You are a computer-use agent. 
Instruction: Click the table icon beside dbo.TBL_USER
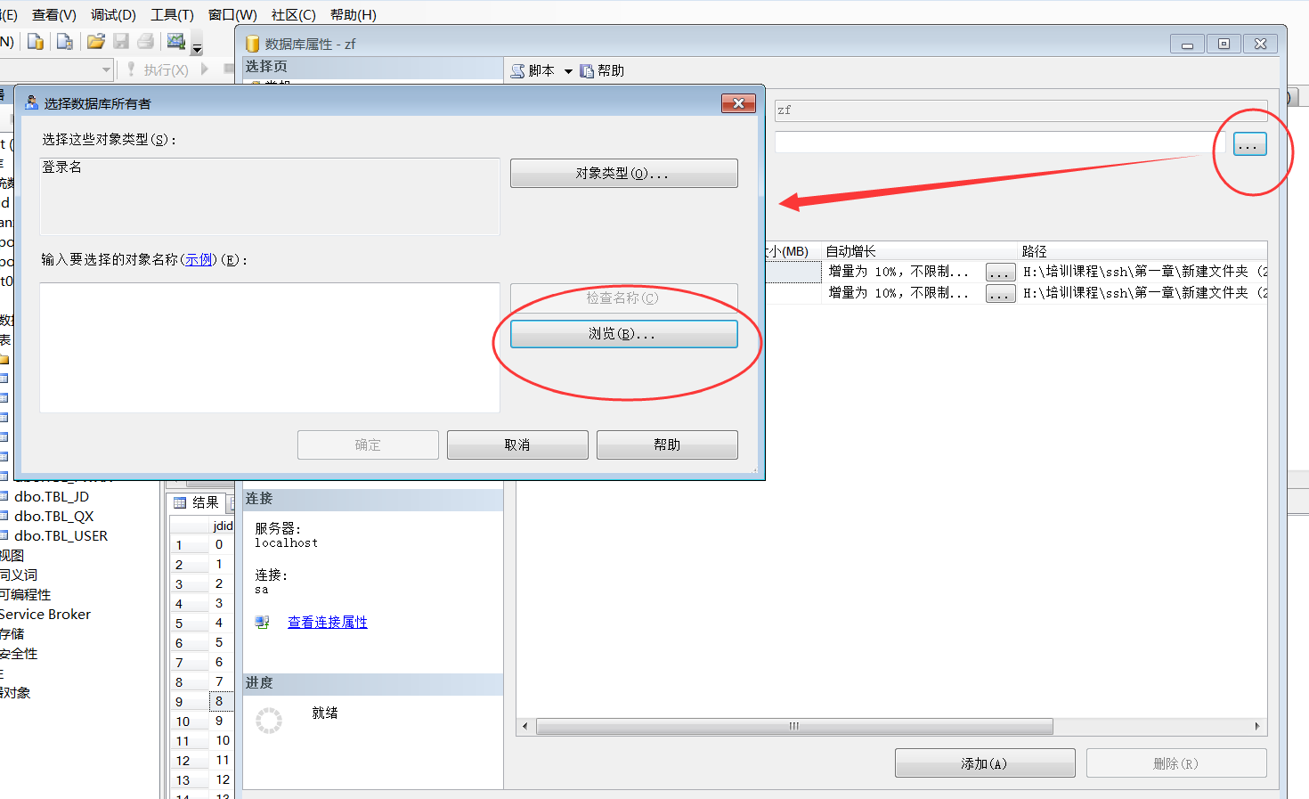(x=4, y=535)
